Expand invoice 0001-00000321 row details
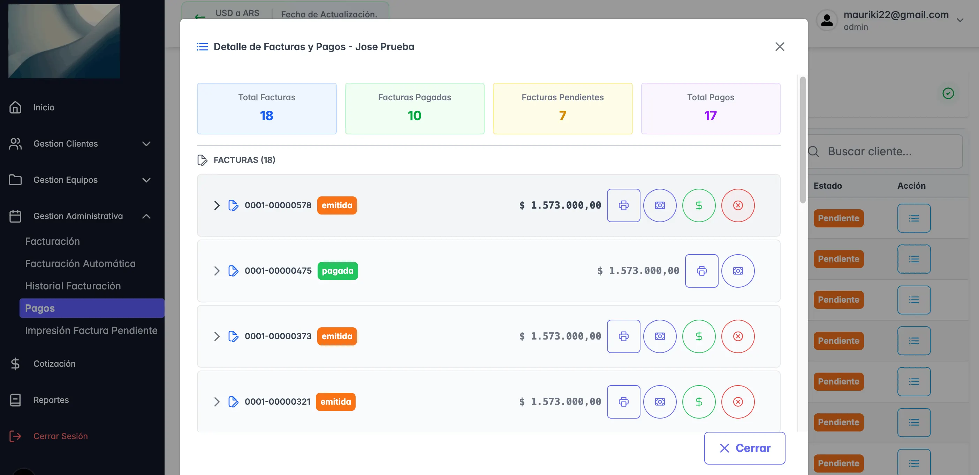Viewport: 979px width, 475px height. (x=217, y=402)
